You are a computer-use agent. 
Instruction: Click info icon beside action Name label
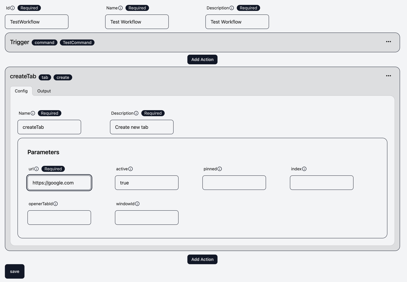click(33, 113)
